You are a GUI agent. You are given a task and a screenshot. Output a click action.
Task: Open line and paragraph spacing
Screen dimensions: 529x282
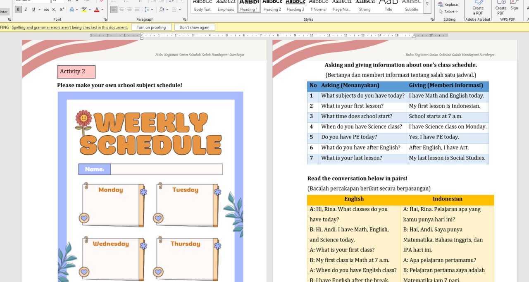(149, 9)
